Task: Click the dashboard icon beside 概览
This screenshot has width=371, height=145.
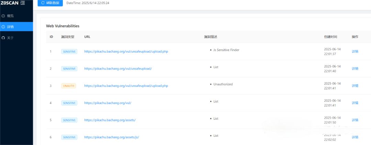Action: point(3,16)
